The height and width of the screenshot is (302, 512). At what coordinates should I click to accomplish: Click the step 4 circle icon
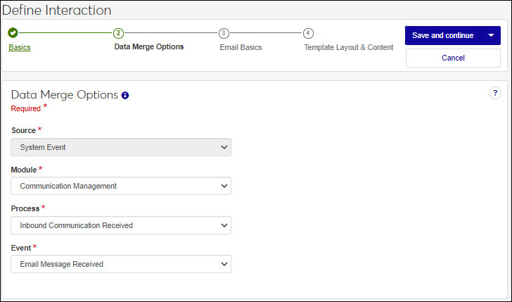pyautogui.click(x=308, y=33)
